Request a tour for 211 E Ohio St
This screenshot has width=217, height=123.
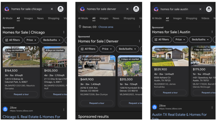(x=56, y=94)
